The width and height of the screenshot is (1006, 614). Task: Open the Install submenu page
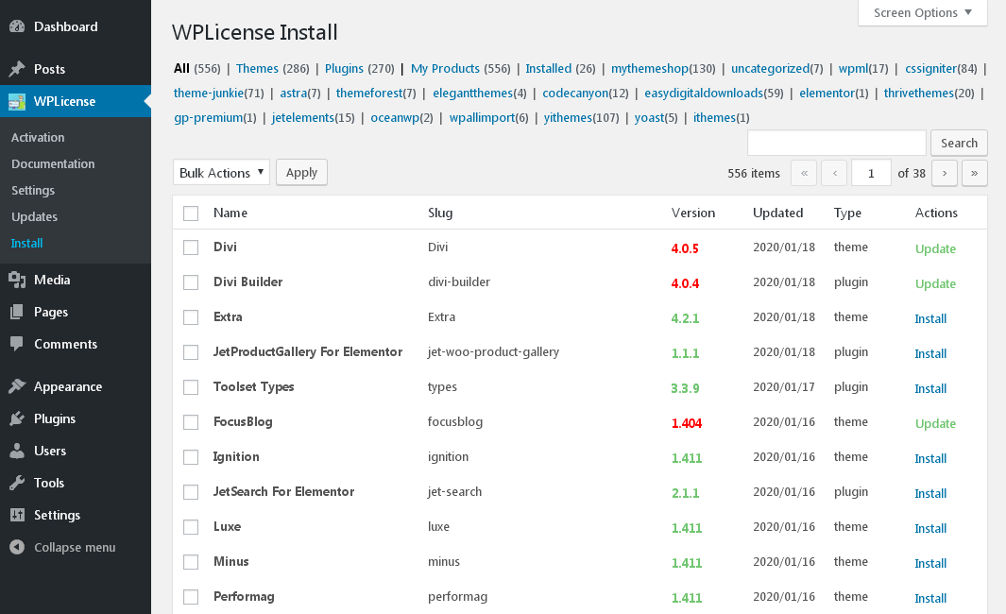point(27,243)
